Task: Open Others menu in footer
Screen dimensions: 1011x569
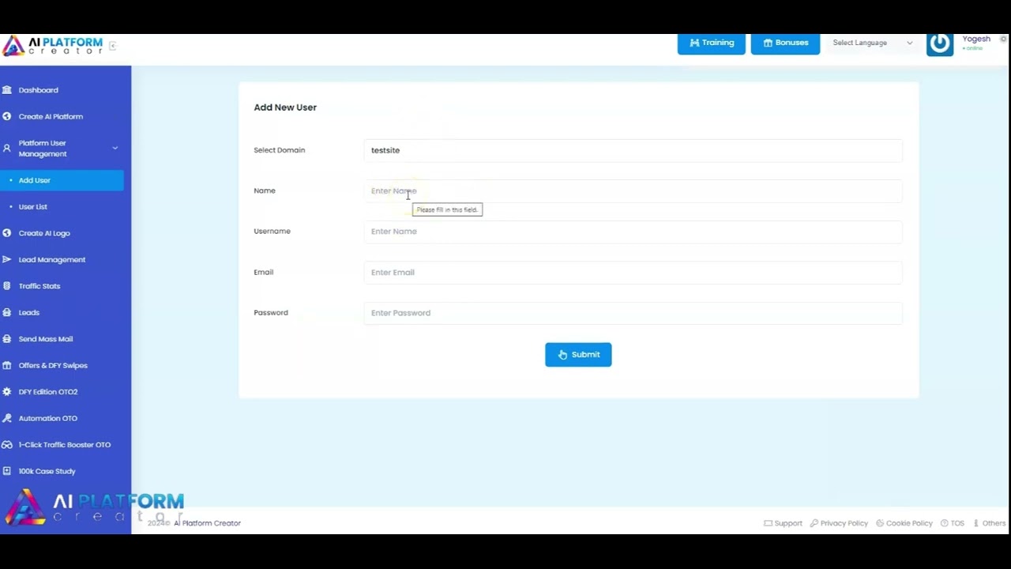Action: point(990,523)
